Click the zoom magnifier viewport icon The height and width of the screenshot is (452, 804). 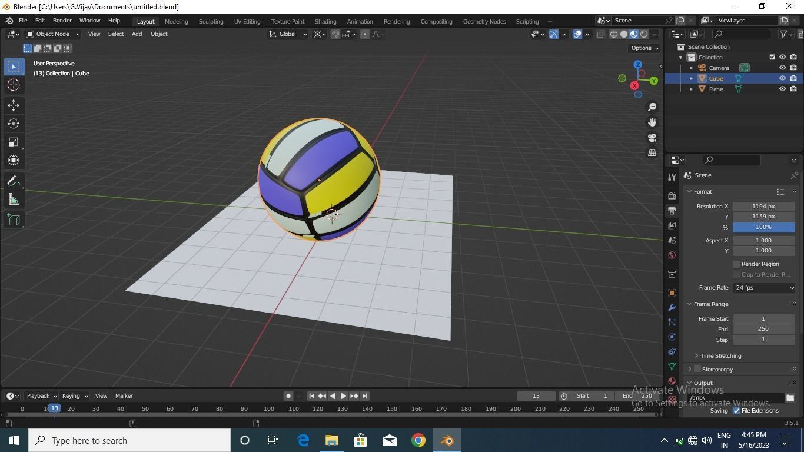tap(652, 107)
